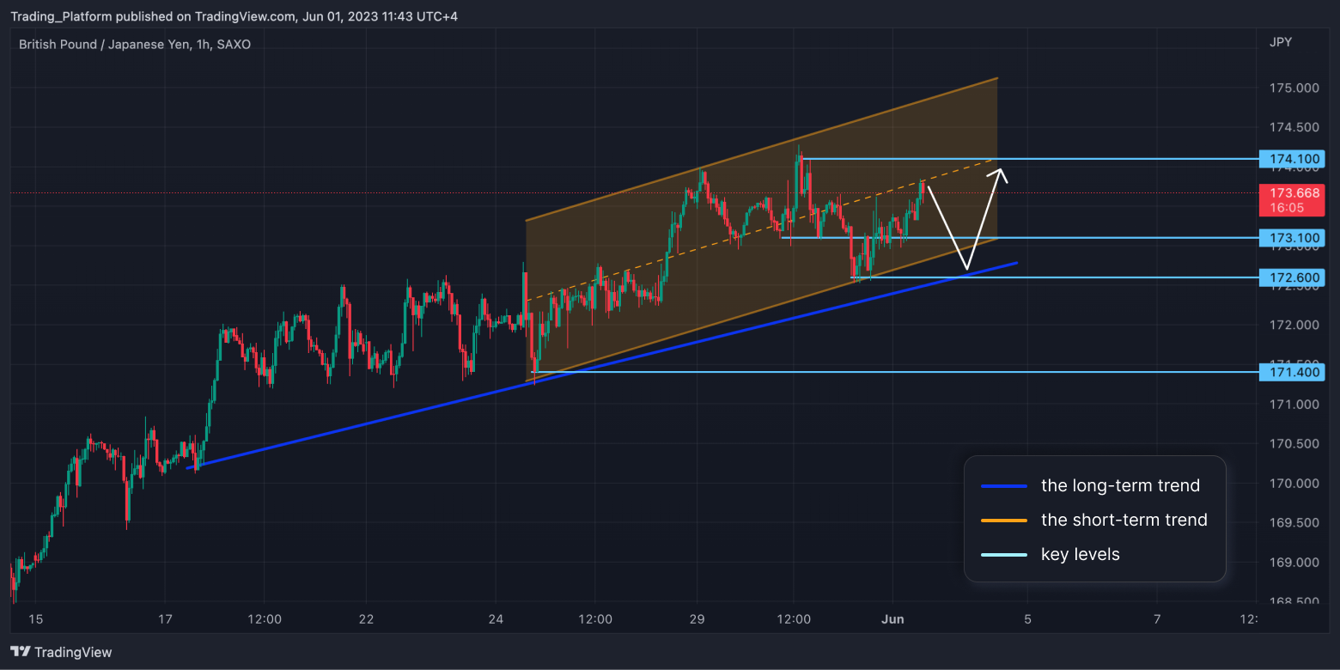Screen dimensions: 1340x670
Task: Click the 5 date label on time axis
Action: coord(1027,618)
